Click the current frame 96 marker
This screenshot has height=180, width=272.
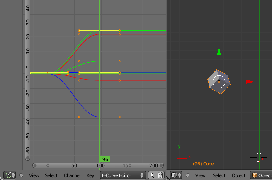(105, 159)
